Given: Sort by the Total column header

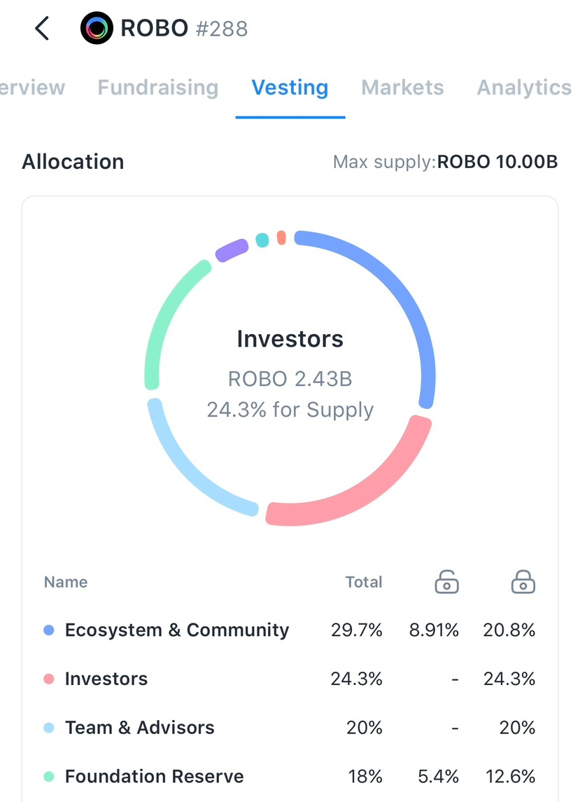Looking at the screenshot, I should 364,582.
